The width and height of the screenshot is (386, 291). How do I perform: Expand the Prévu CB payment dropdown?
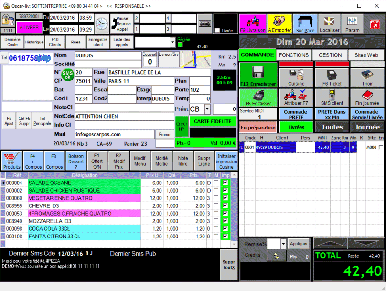point(208,109)
